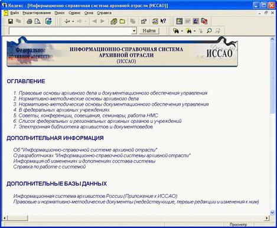Open the Сервис menu
This screenshot has height=228, width=277.
pos(74,13)
